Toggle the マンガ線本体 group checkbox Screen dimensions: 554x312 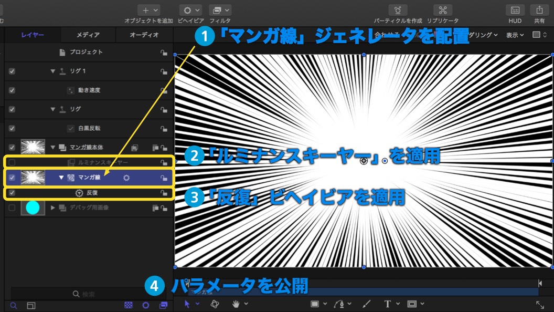click(x=12, y=147)
